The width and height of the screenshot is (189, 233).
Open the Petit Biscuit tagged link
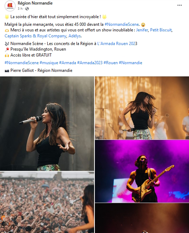tap(161, 30)
